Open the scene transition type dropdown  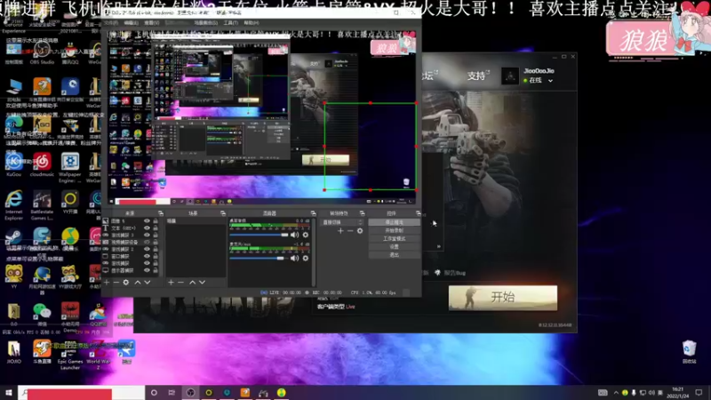click(x=342, y=222)
